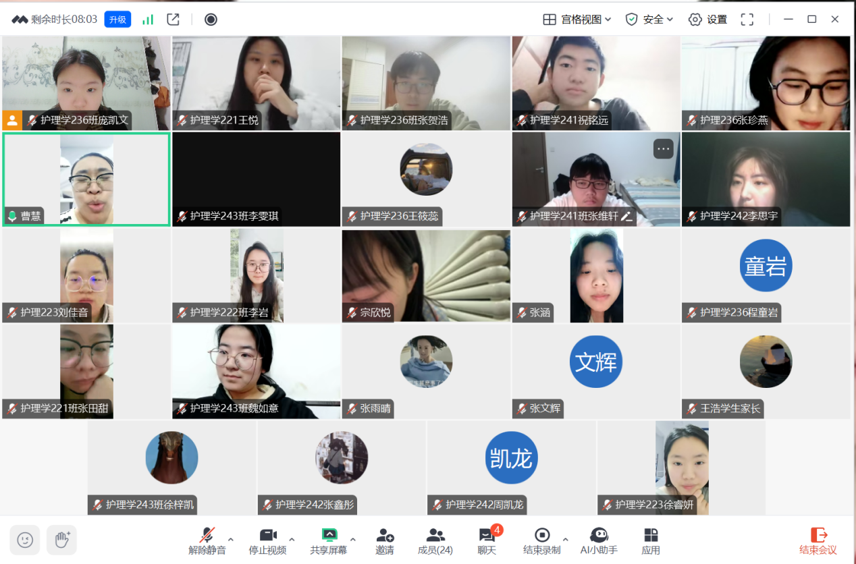Image resolution: width=856 pixels, height=564 pixels.
Task: Stop the recording with 结束录制
Action: [x=541, y=541]
